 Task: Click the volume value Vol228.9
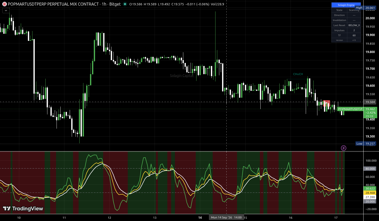218,4
